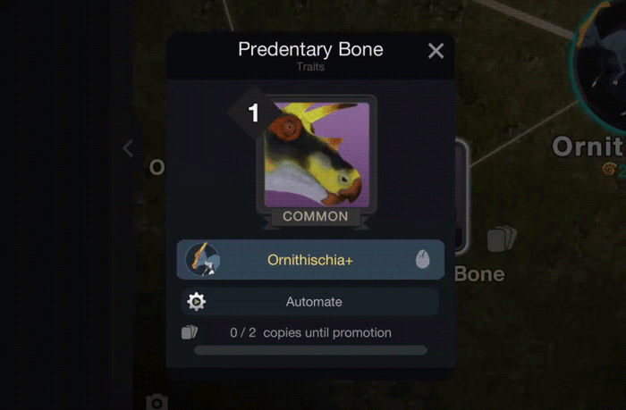The height and width of the screenshot is (410, 626).
Task: Click the Predentary Bone trait card image
Action: click(x=317, y=155)
